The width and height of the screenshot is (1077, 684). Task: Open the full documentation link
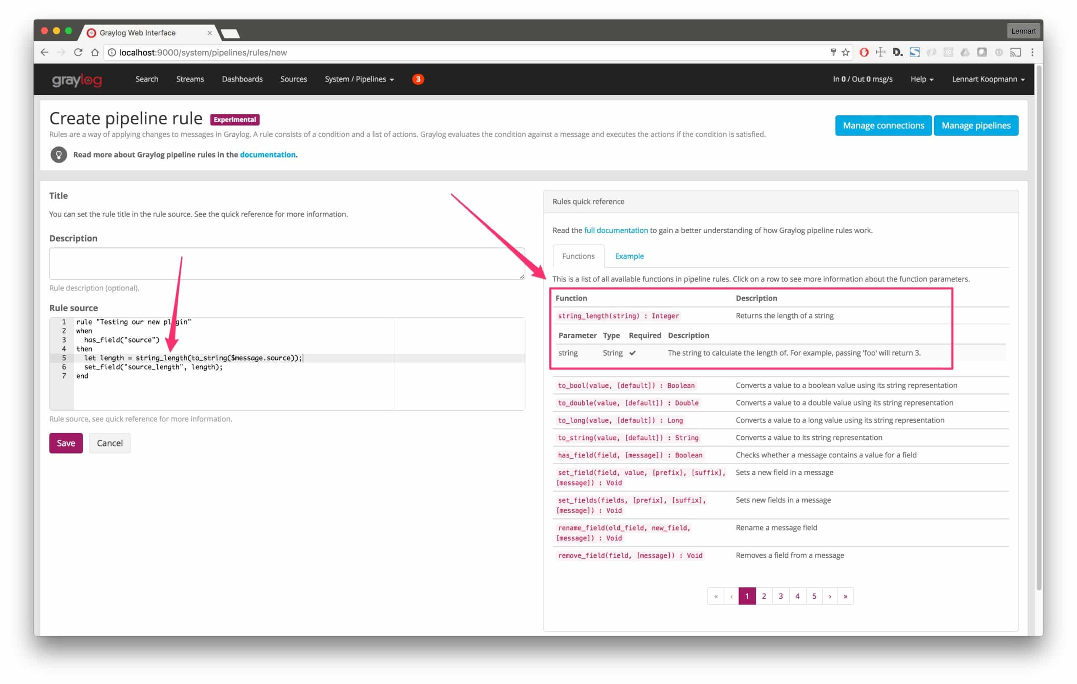click(615, 230)
